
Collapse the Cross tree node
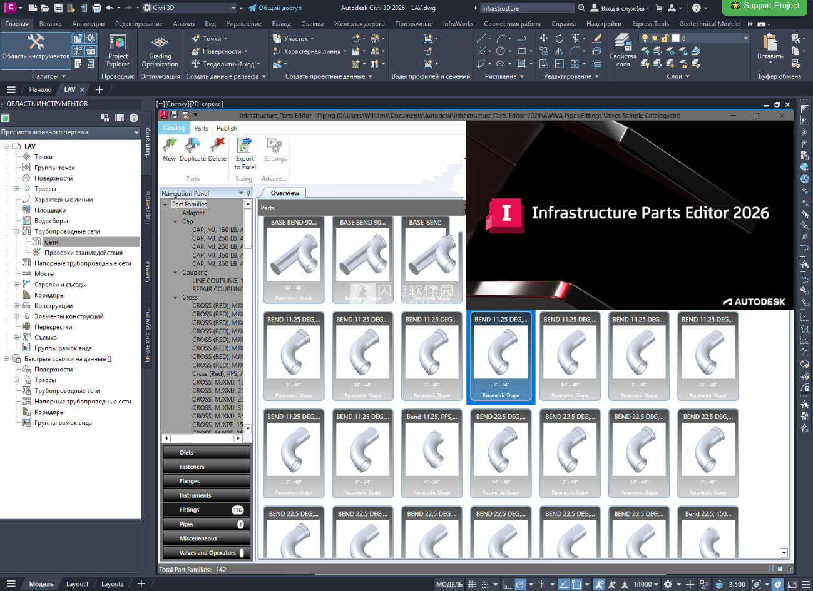point(175,298)
